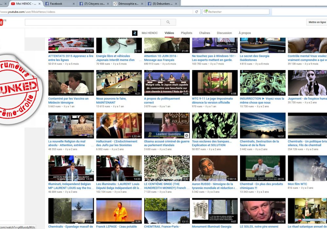Click the 6:21 office cubicles thumbnail
The height and width of the screenshot is (229, 327).
(x=119, y=83)
